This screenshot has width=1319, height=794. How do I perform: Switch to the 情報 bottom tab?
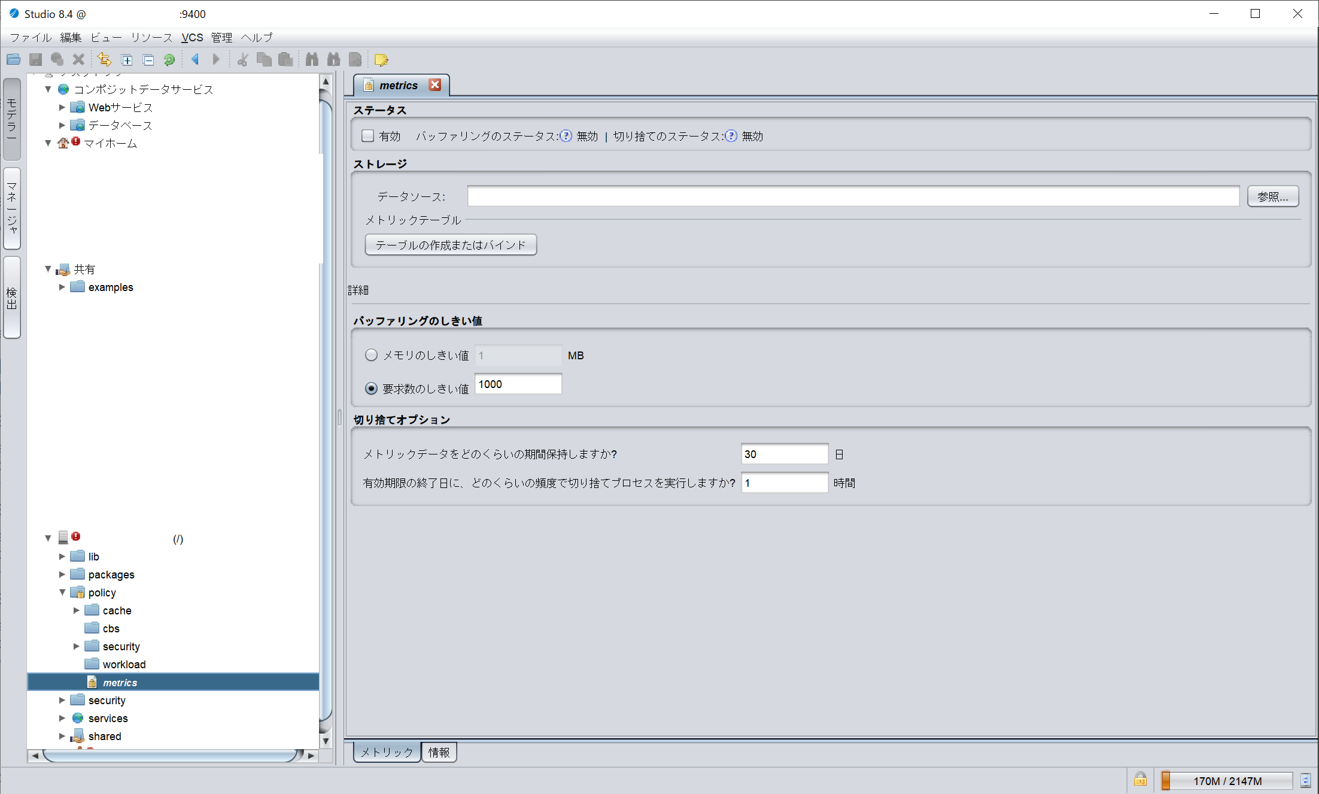tap(439, 752)
